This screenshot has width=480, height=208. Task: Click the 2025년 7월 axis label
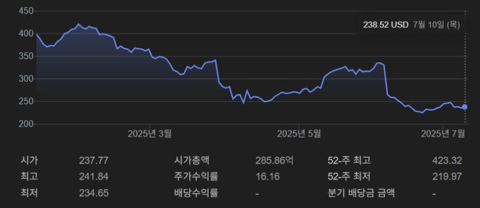pos(443,134)
